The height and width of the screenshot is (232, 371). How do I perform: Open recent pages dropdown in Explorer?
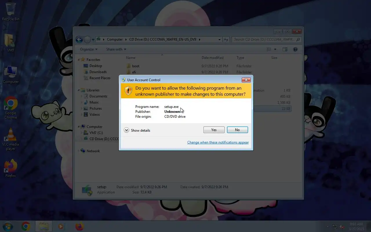click(93, 39)
